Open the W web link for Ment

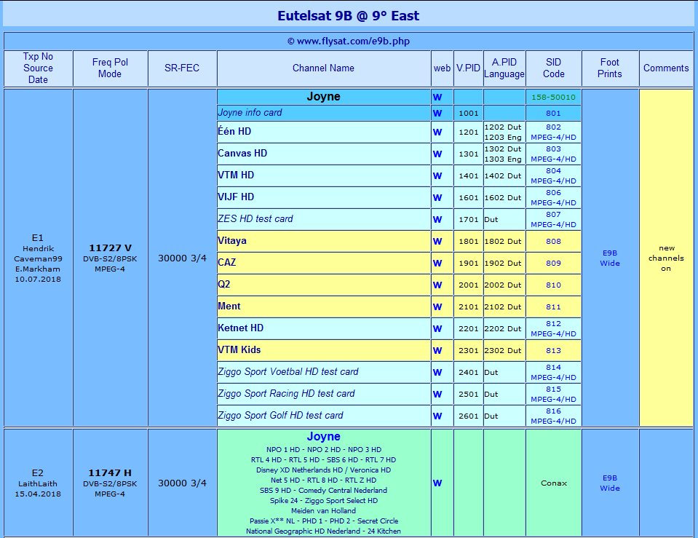437,306
